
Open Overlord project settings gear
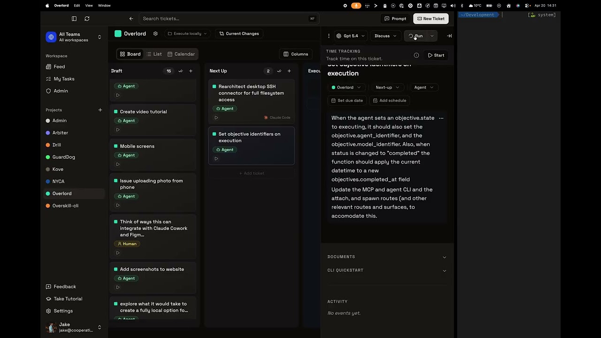click(155, 34)
